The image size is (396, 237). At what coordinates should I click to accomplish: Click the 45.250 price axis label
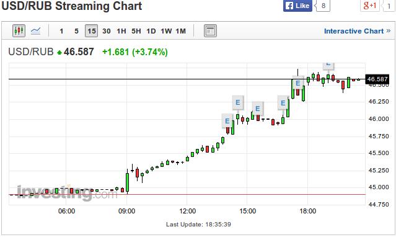[379, 170]
